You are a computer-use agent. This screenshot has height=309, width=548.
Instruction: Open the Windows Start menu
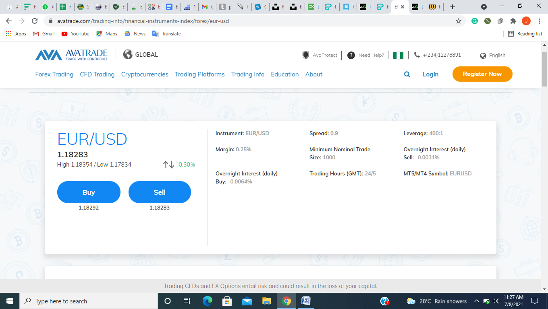[x=10, y=301]
